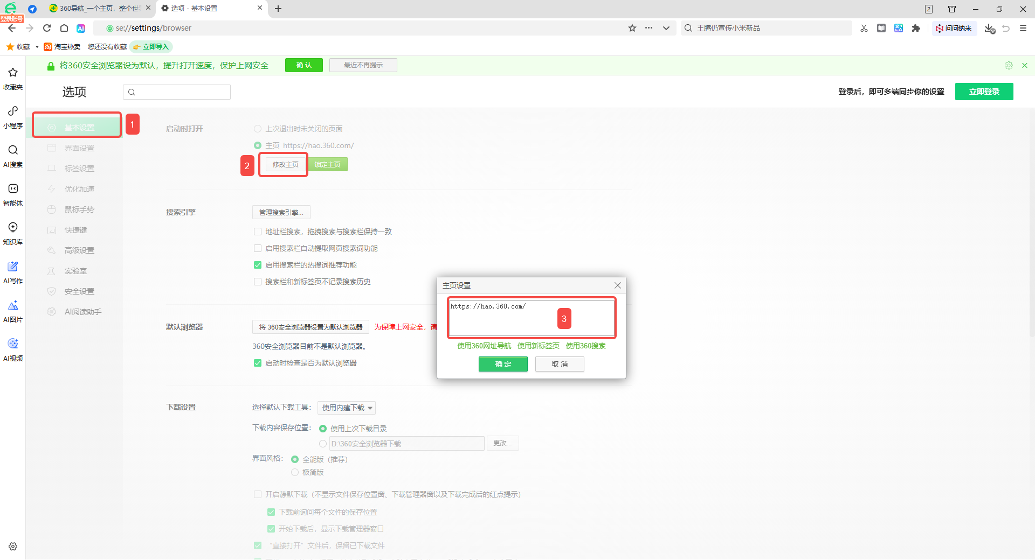Enable 地址栏搜索 consistency checkbox
This screenshot has height=560, width=1035.
(258, 232)
